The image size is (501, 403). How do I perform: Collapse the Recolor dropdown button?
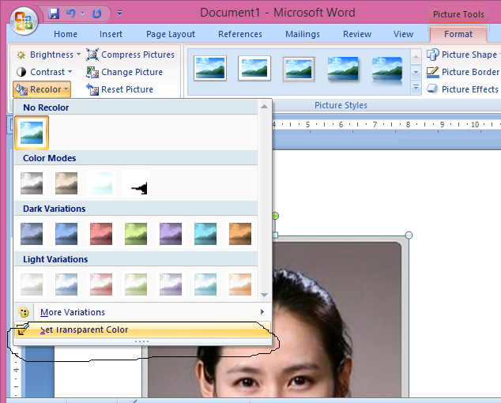pos(42,89)
